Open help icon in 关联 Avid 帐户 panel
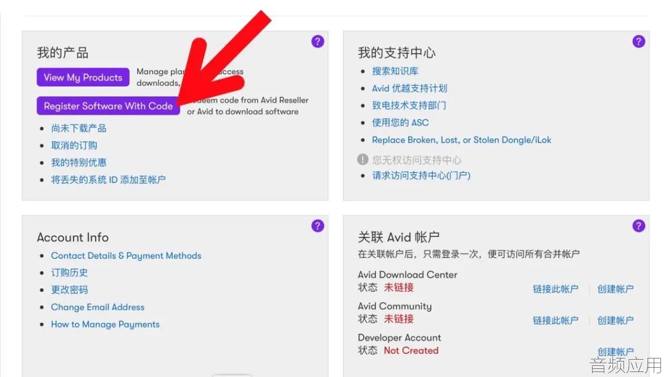The height and width of the screenshot is (377, 666). tap(639, 226)
